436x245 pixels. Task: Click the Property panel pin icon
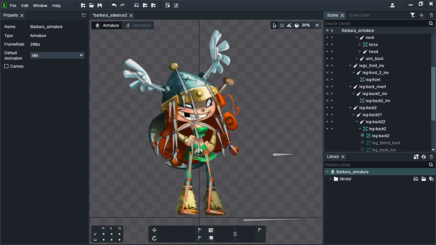tap(84, 15)
